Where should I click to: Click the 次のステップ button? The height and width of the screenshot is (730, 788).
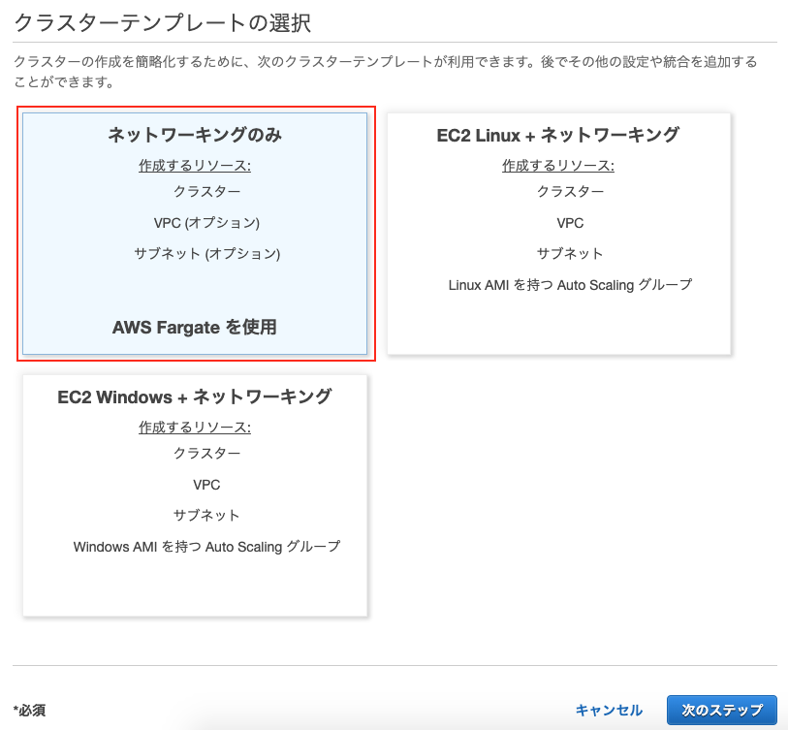pos(722,710)
